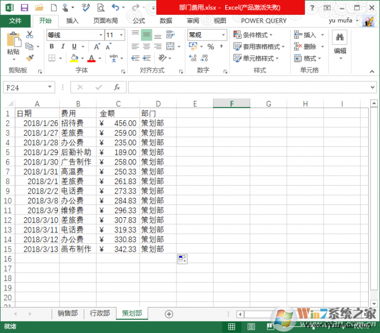The image size is (380, 333).
Task: Click the percent style icon
Action: pyautogui.click(x=210, y=47)
